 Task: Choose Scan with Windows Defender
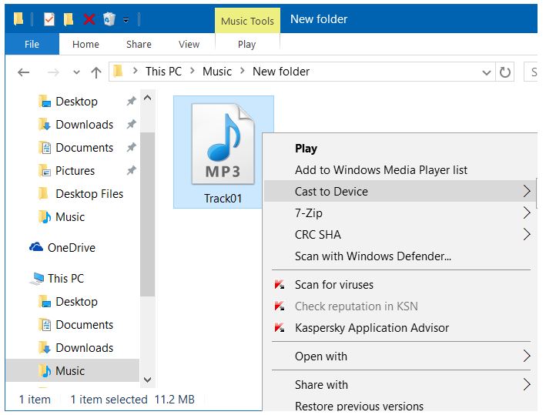point(400,256)
